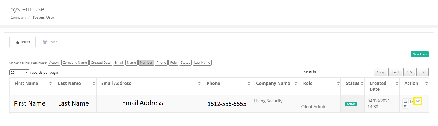Open the records per page dropdown
The image size is (438, 126).
(19, 72)
